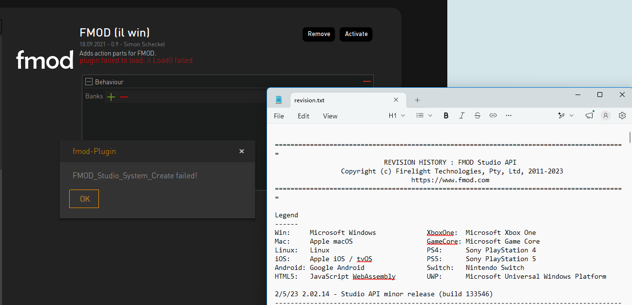Add a new Notepad tab
632x305 pixels.
pos(417,100)
